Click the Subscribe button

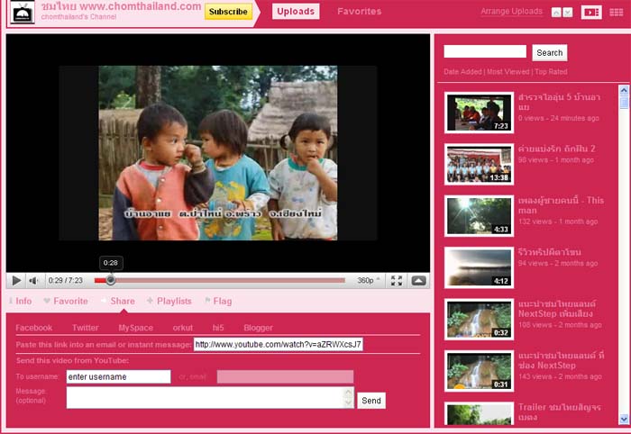pos(228,12)
